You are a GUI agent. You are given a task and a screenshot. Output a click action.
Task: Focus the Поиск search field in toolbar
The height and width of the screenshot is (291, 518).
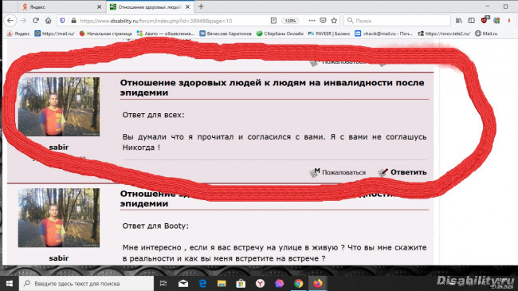[x=398, y=21]
